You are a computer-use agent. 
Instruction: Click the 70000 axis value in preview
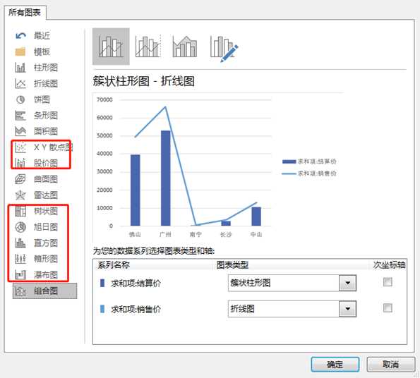click(x=104, y=99)
